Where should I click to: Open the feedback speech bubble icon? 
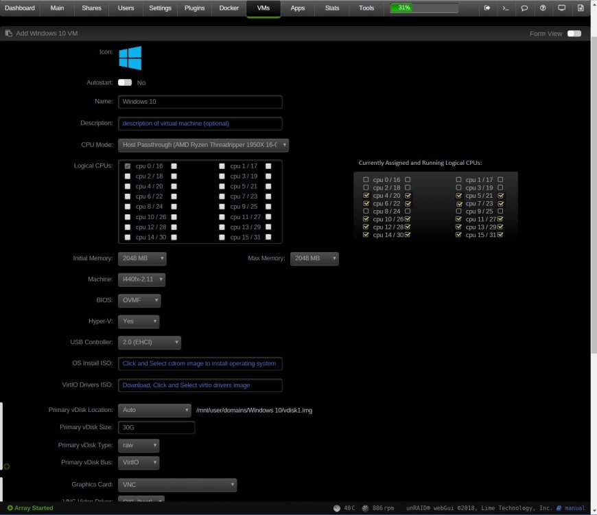click(524, 8)
